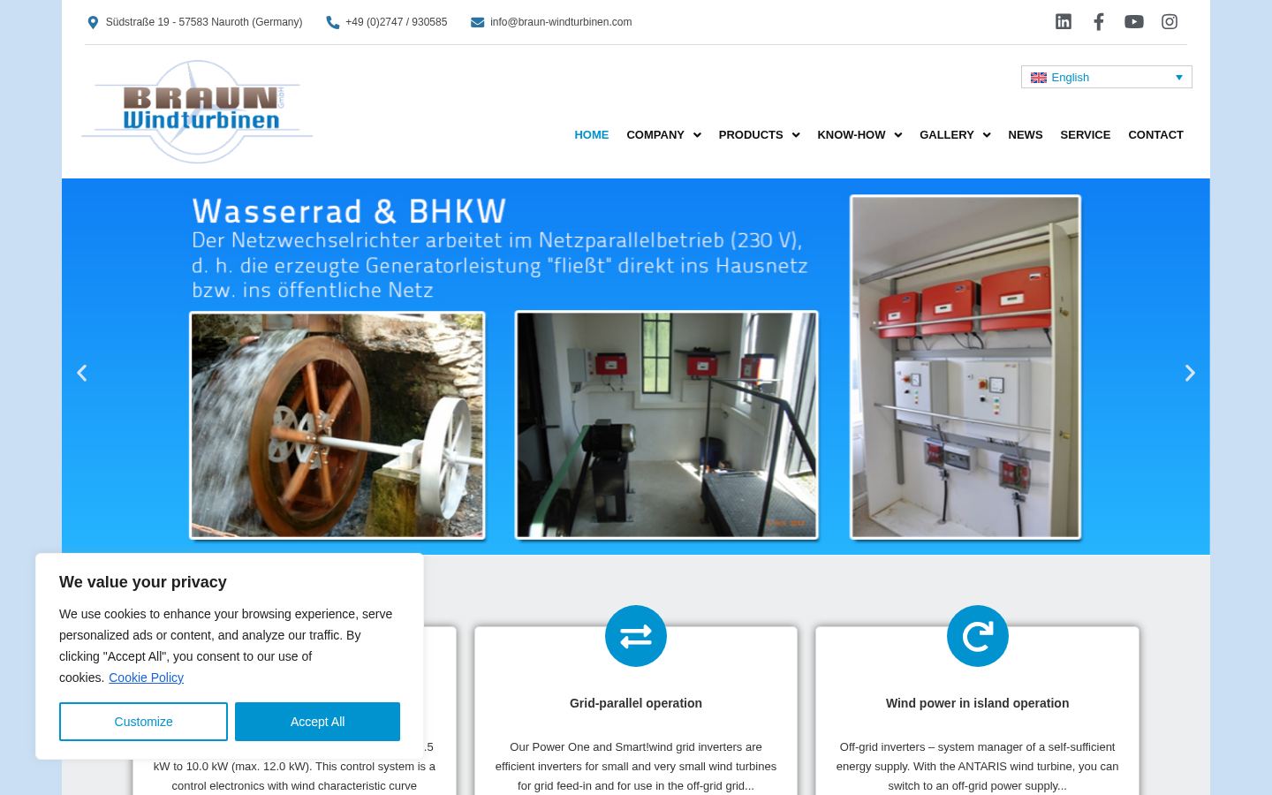Click the Südstraße 19 address text

[204, 22]
